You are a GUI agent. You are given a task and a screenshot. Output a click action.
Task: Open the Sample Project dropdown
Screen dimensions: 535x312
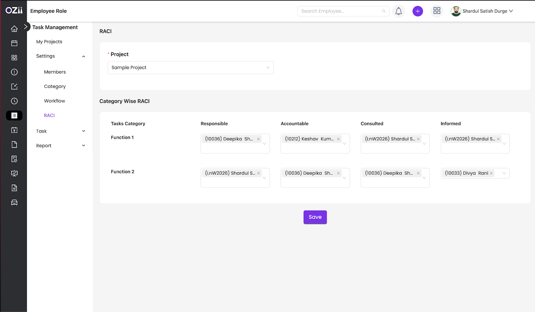click(x=190, y=67)
